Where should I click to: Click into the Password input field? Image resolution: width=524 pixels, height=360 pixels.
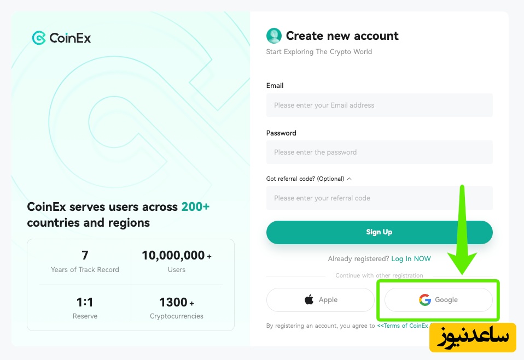coord(379,152)
